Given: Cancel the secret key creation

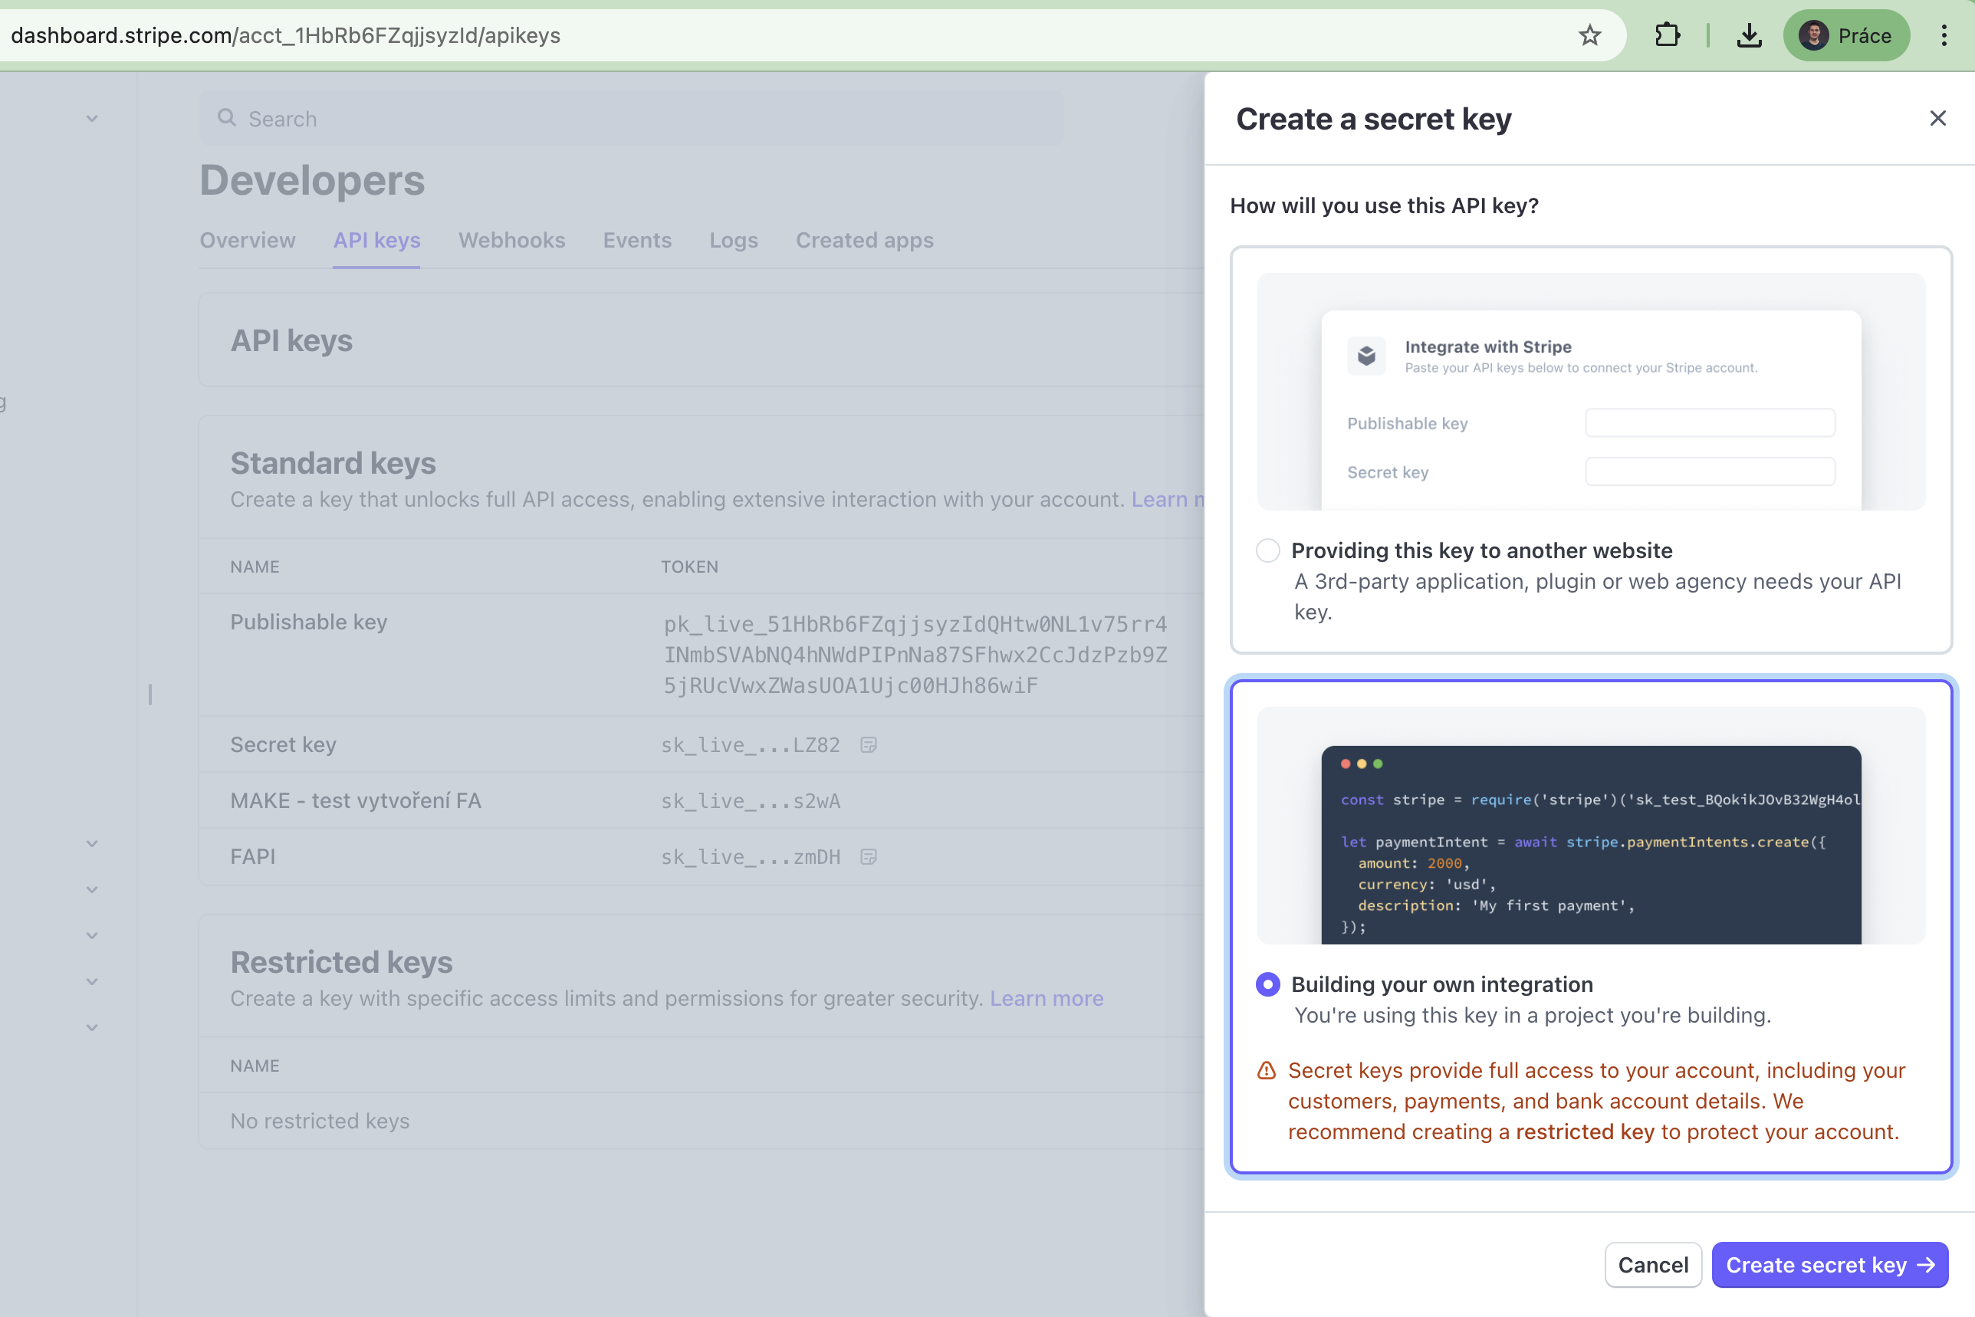Looking at the screenshot, I should pos(1652,1265).
